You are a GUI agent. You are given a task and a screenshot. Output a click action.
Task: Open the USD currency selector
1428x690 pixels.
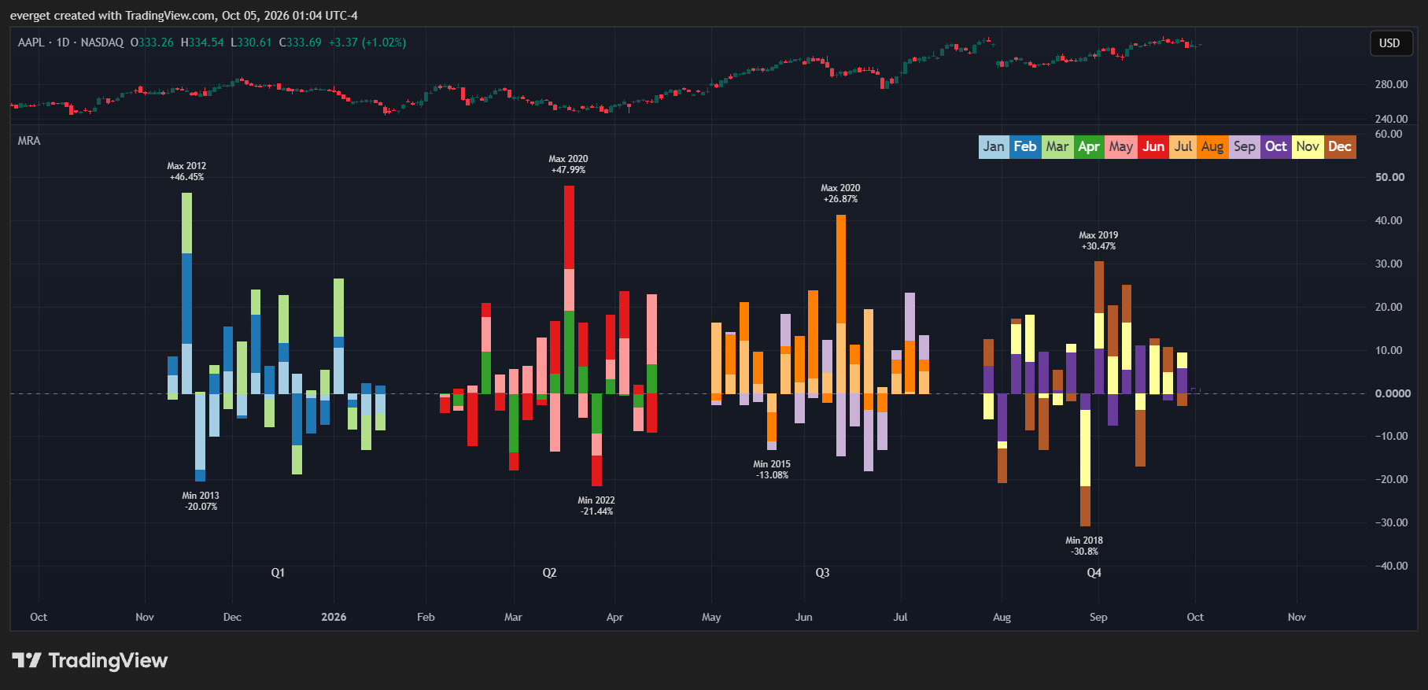tap(1389, 43)
